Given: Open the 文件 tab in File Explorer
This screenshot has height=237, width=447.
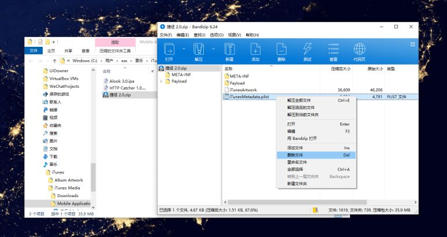Looking at the screenshot, I should 33,51.
